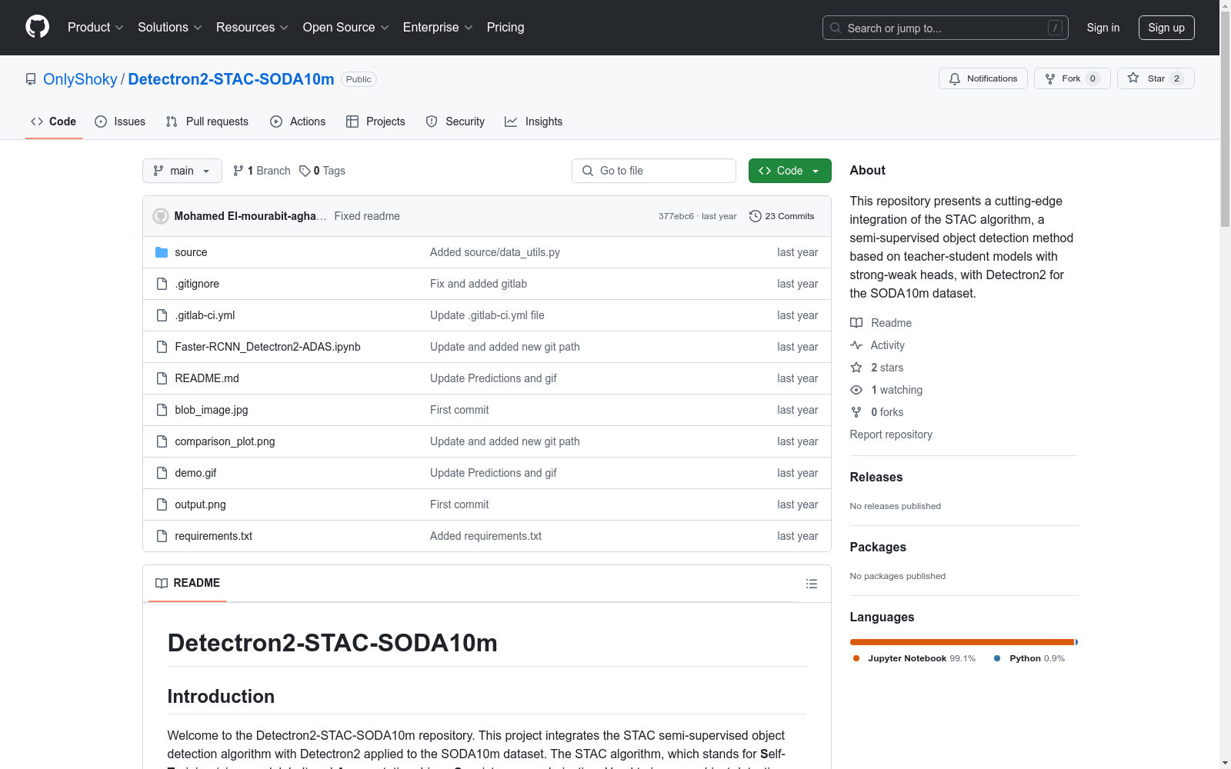Click the Added source/data_utils.py commit message
Image resolution: width=1231 pixels, height=769 pixels.
pyautogui.click(x=495, y=252)
